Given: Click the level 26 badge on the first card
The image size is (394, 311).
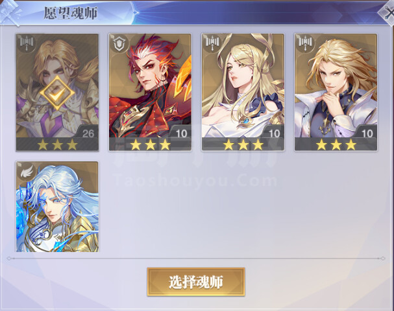Looking at the screenshot, I should click(x=88, y=133).
